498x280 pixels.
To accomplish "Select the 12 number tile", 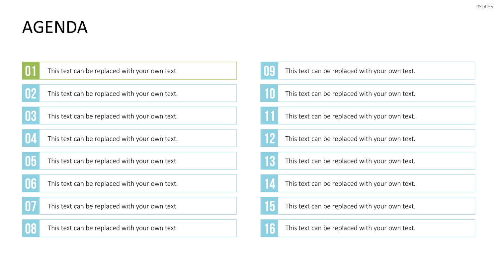I will tap(269, 138).
